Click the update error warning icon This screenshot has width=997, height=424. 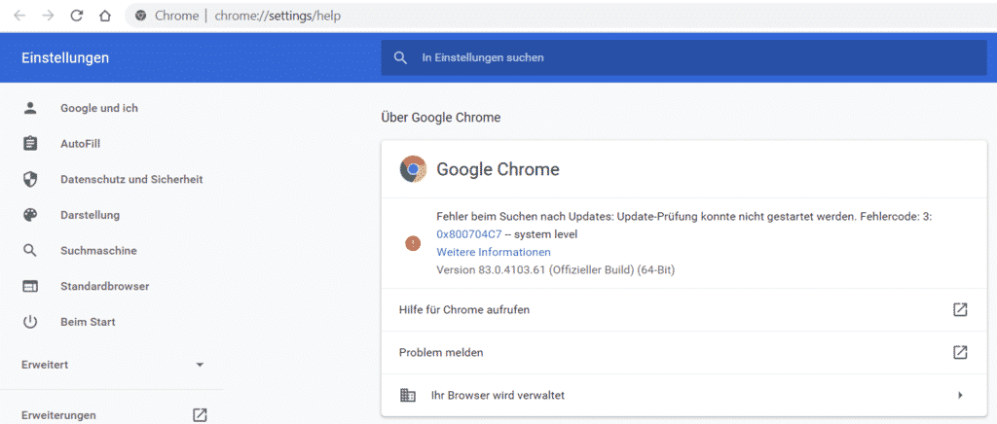(x=413, y=242)
